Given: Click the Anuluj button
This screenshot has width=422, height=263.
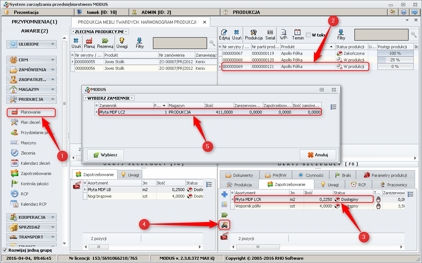Looking at the screenshot, I should coord(318,155).
